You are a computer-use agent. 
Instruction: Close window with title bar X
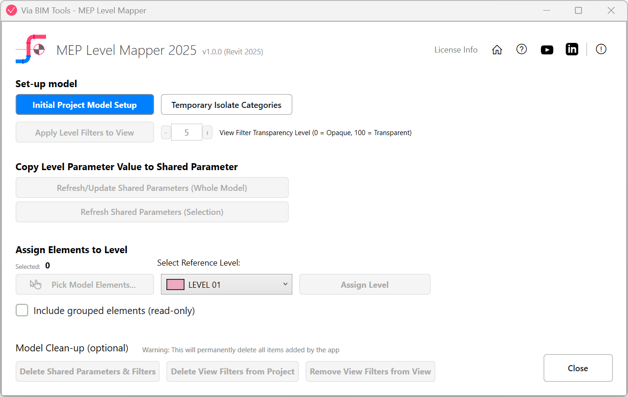click(x=611, y=10)
